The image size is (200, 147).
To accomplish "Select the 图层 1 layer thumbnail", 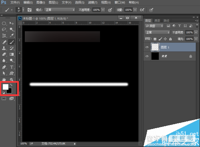I will (x=155, y=47).
